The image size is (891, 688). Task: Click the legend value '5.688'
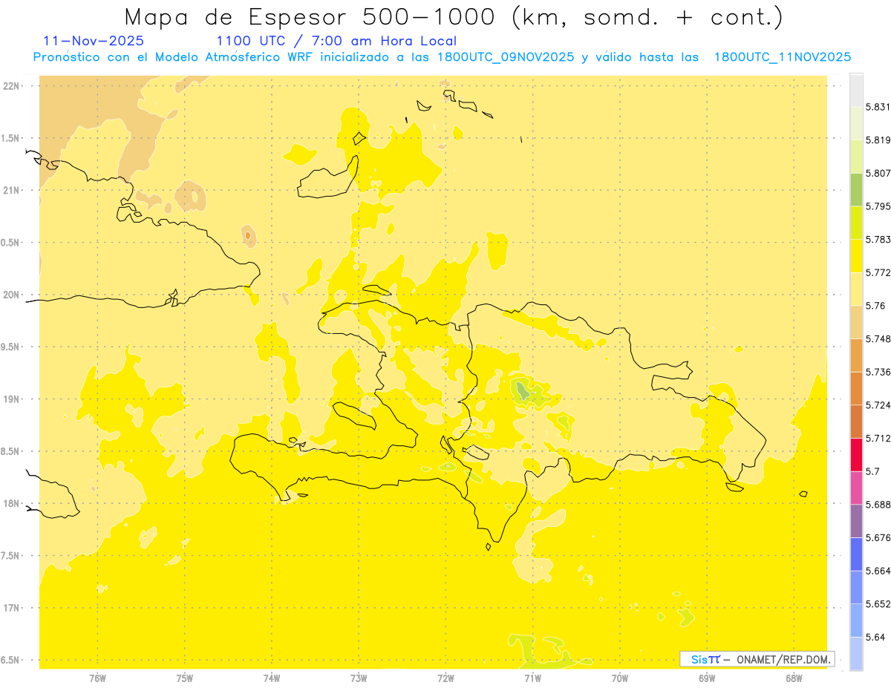coord(878,504)
